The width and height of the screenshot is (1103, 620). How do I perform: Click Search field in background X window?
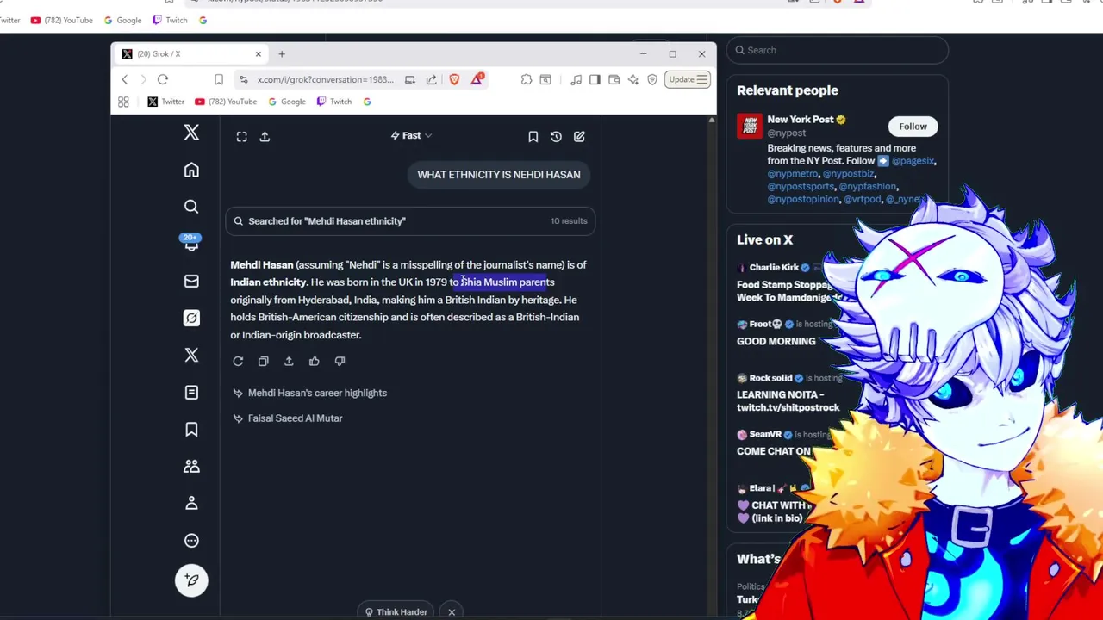point(837,50)
